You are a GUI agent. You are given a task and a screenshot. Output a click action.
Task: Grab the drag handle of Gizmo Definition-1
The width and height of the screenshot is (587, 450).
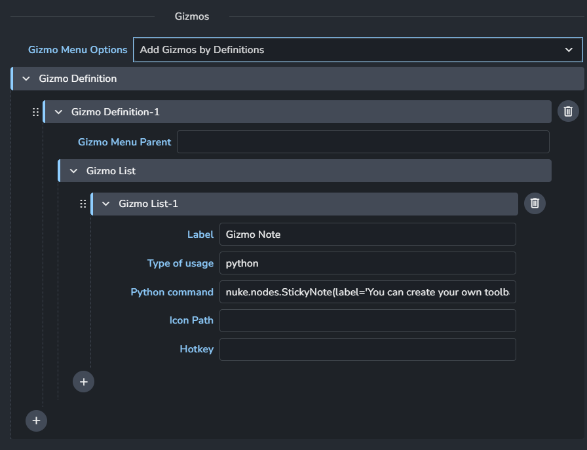tap(36, 112)
